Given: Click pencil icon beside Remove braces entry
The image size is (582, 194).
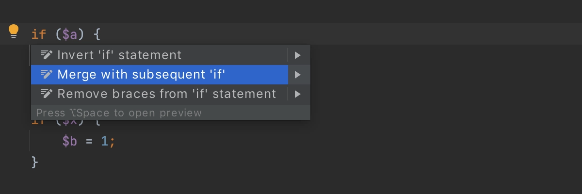Looking at the screenshot, I should (46, 94).
